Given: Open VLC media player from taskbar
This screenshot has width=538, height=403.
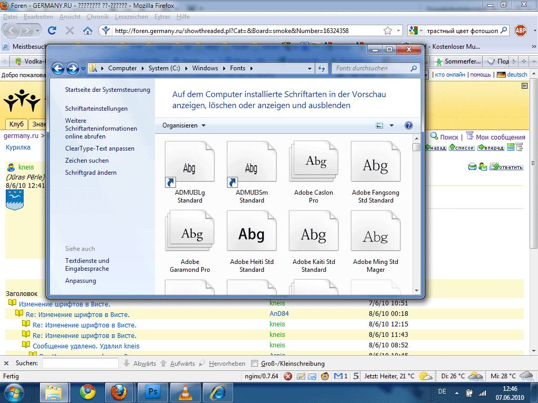Looking at the screenshot, I should pyautogui.click(x=186, y=392).
